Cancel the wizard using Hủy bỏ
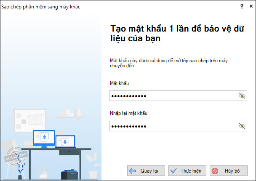Screen dimensions: 256x181 point(229,171)
